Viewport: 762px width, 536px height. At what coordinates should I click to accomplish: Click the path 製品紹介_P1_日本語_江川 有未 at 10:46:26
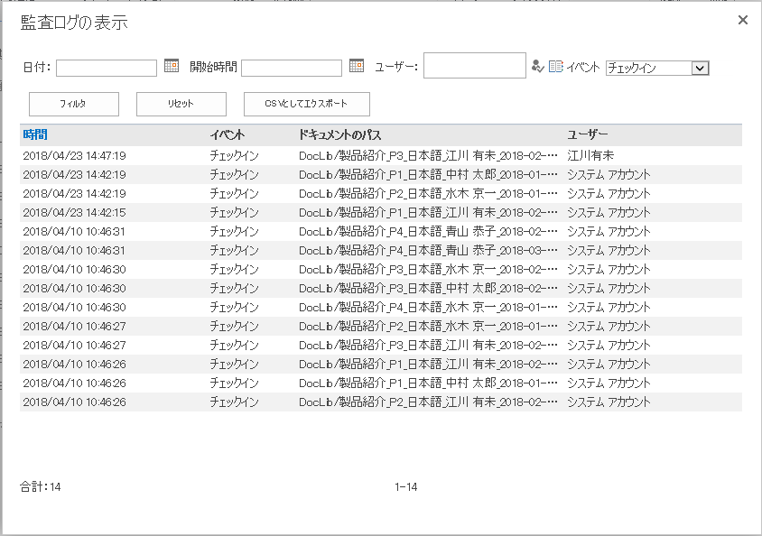coord(428,365)
